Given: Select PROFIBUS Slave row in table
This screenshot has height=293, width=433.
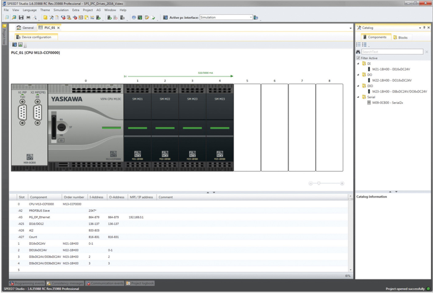Looking at the screenshot, I should click(x=178, y=211).
